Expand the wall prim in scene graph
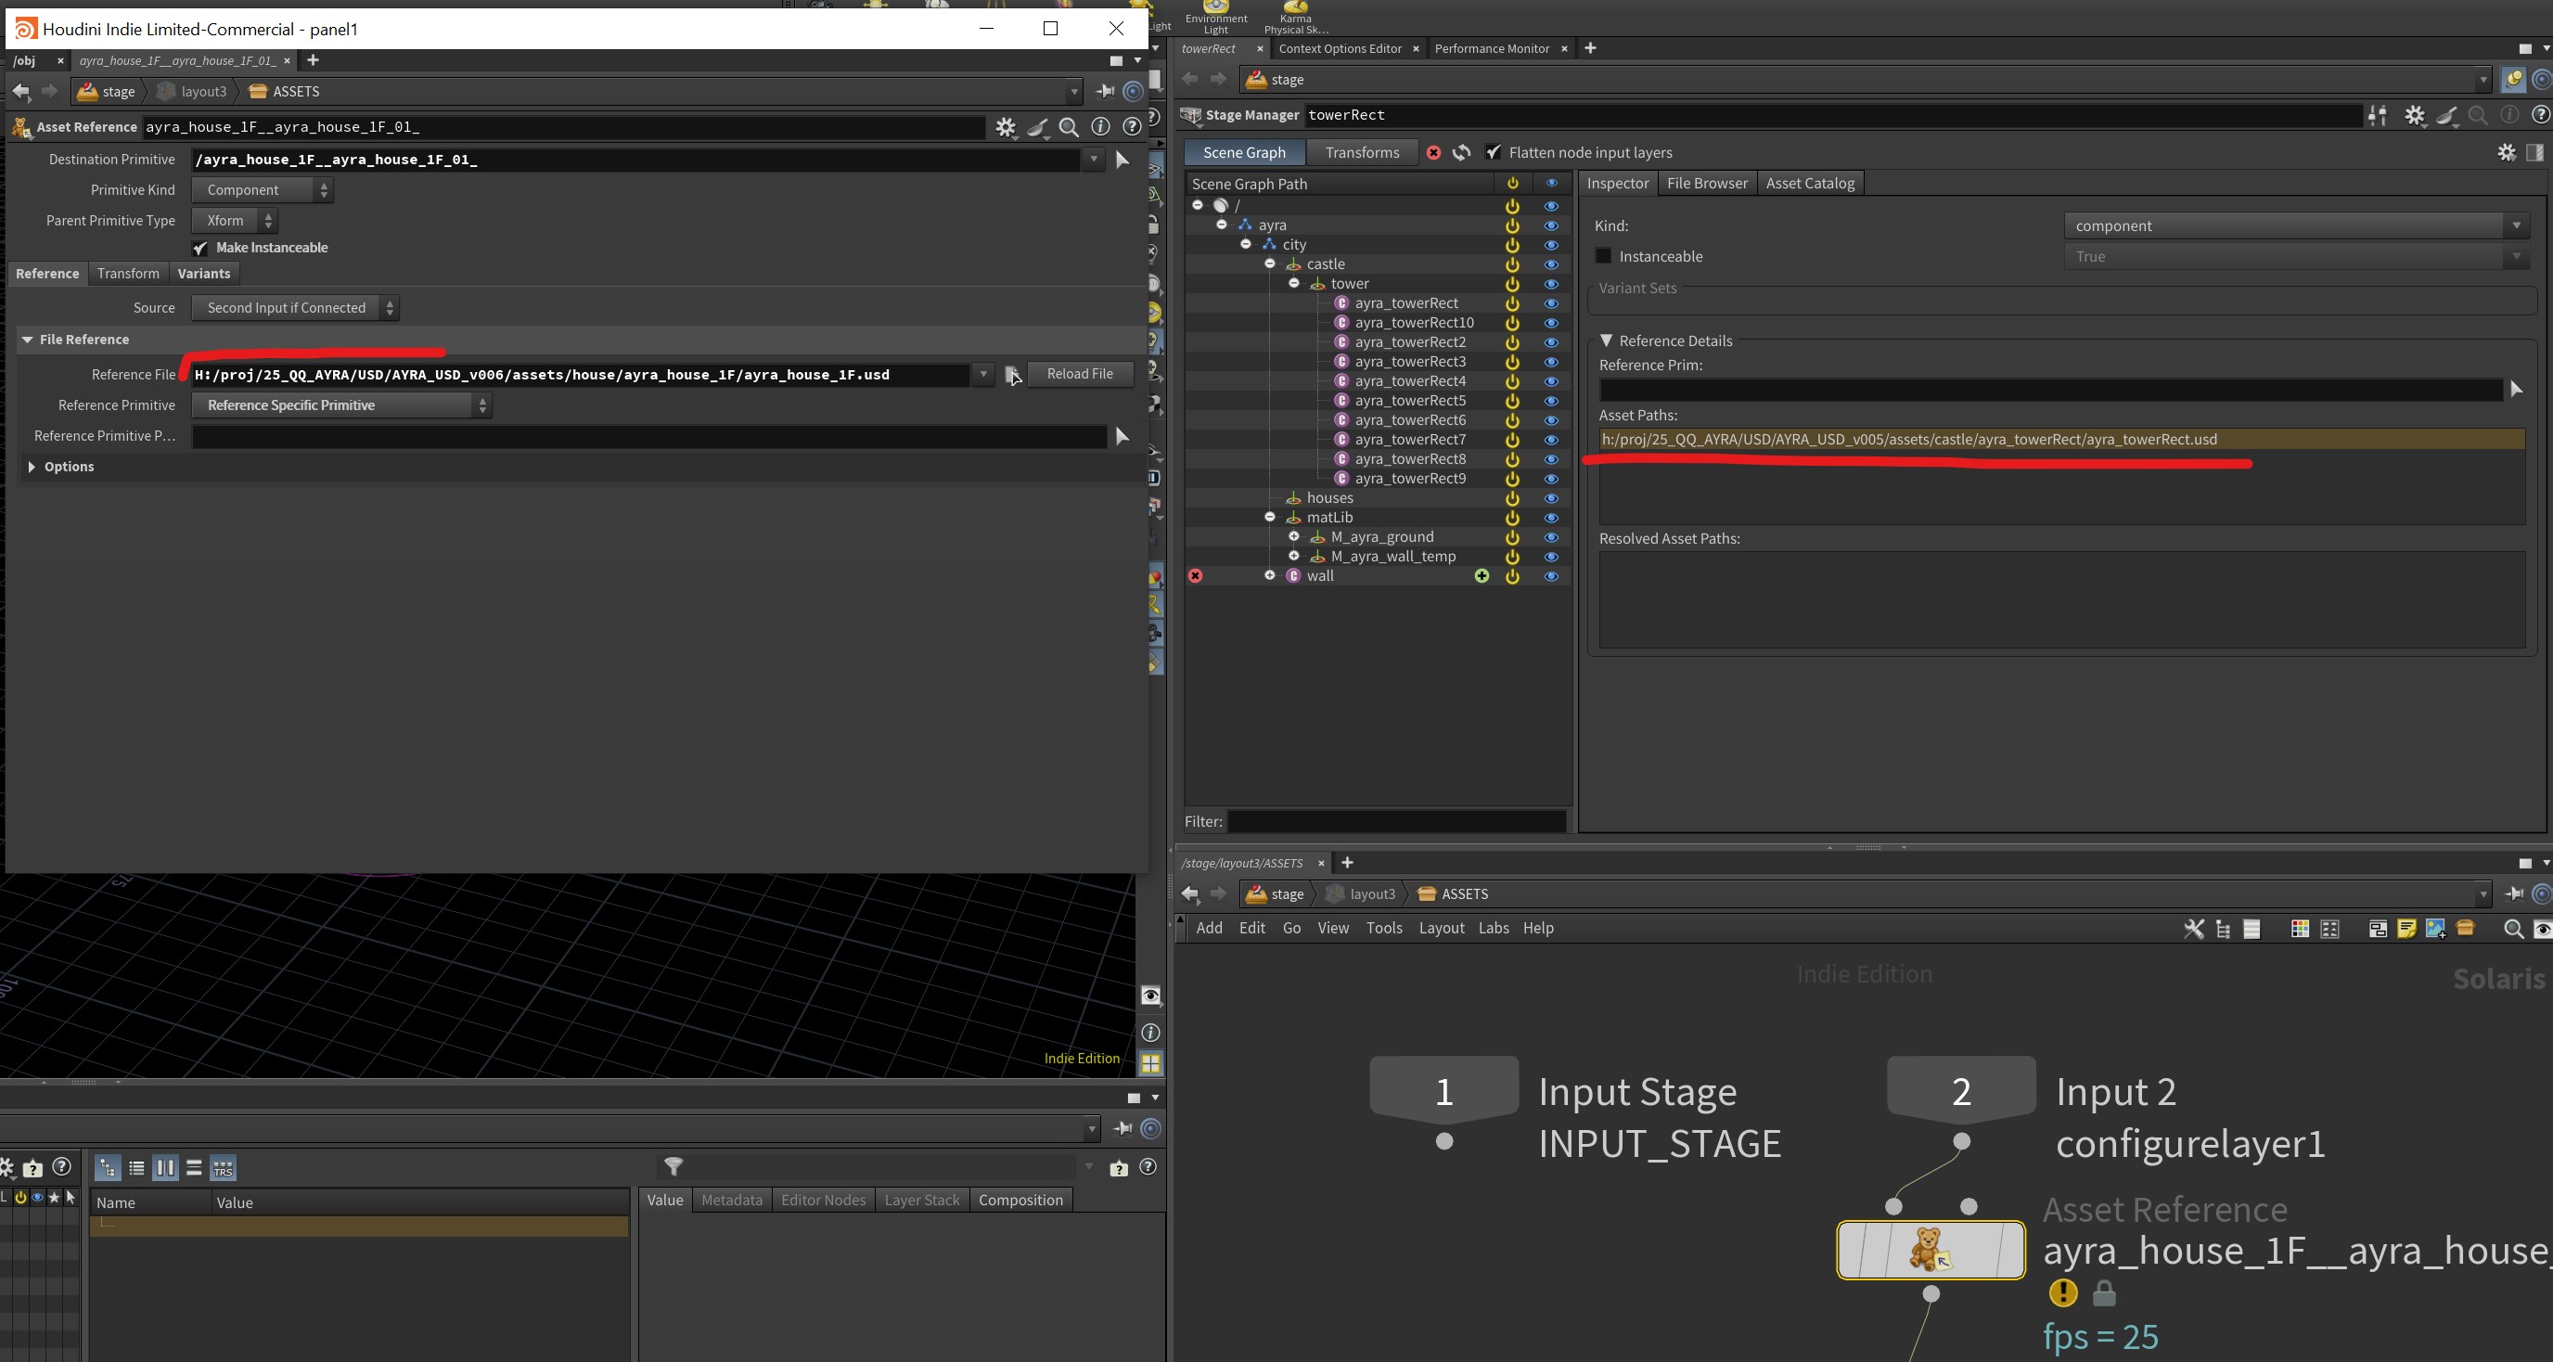 [1270, 576]
